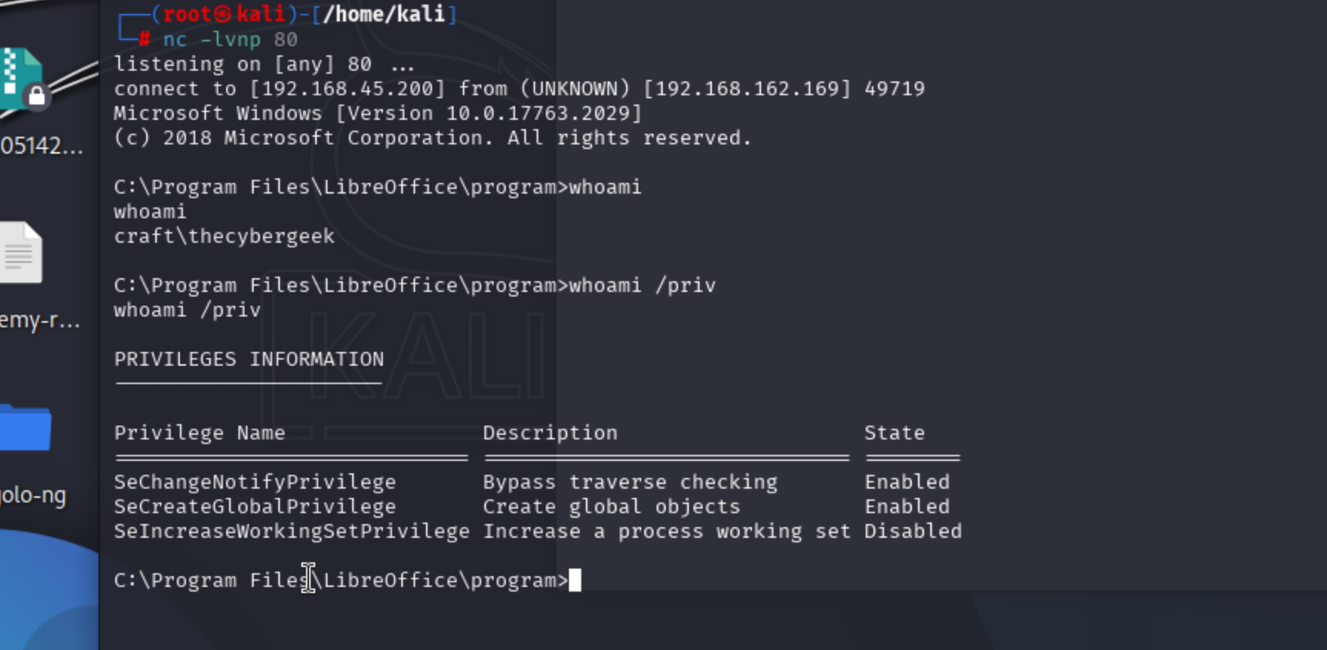Open the locked zip archive desktop icon
The image size is (1327, 650).
(x=23, y=78)
